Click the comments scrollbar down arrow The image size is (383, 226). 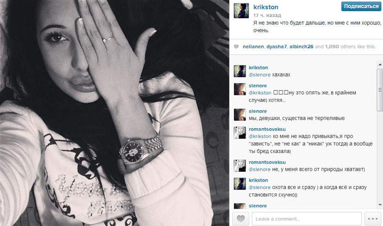pos(380,204)
